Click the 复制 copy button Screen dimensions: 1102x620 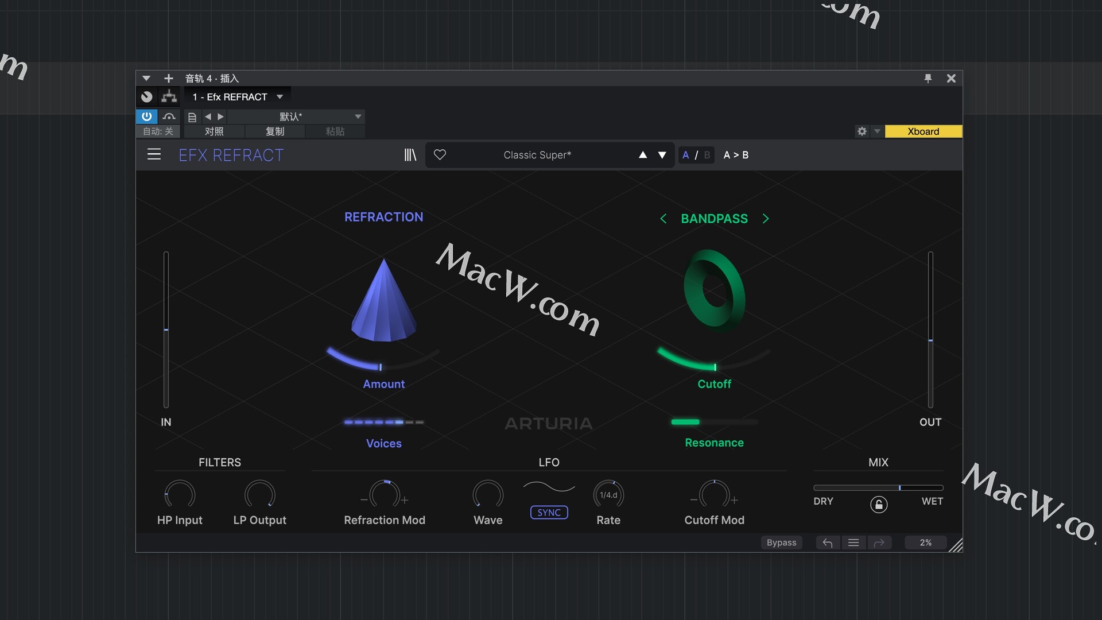(275, 131)
